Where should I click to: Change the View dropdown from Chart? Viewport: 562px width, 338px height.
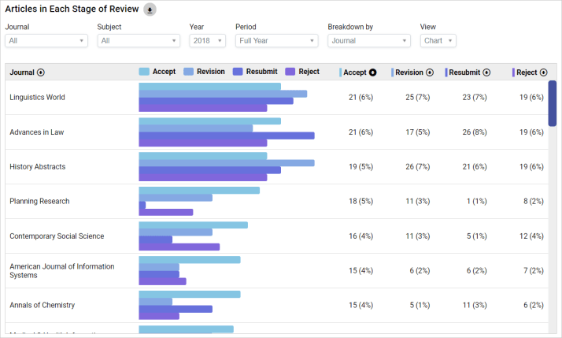438,41
